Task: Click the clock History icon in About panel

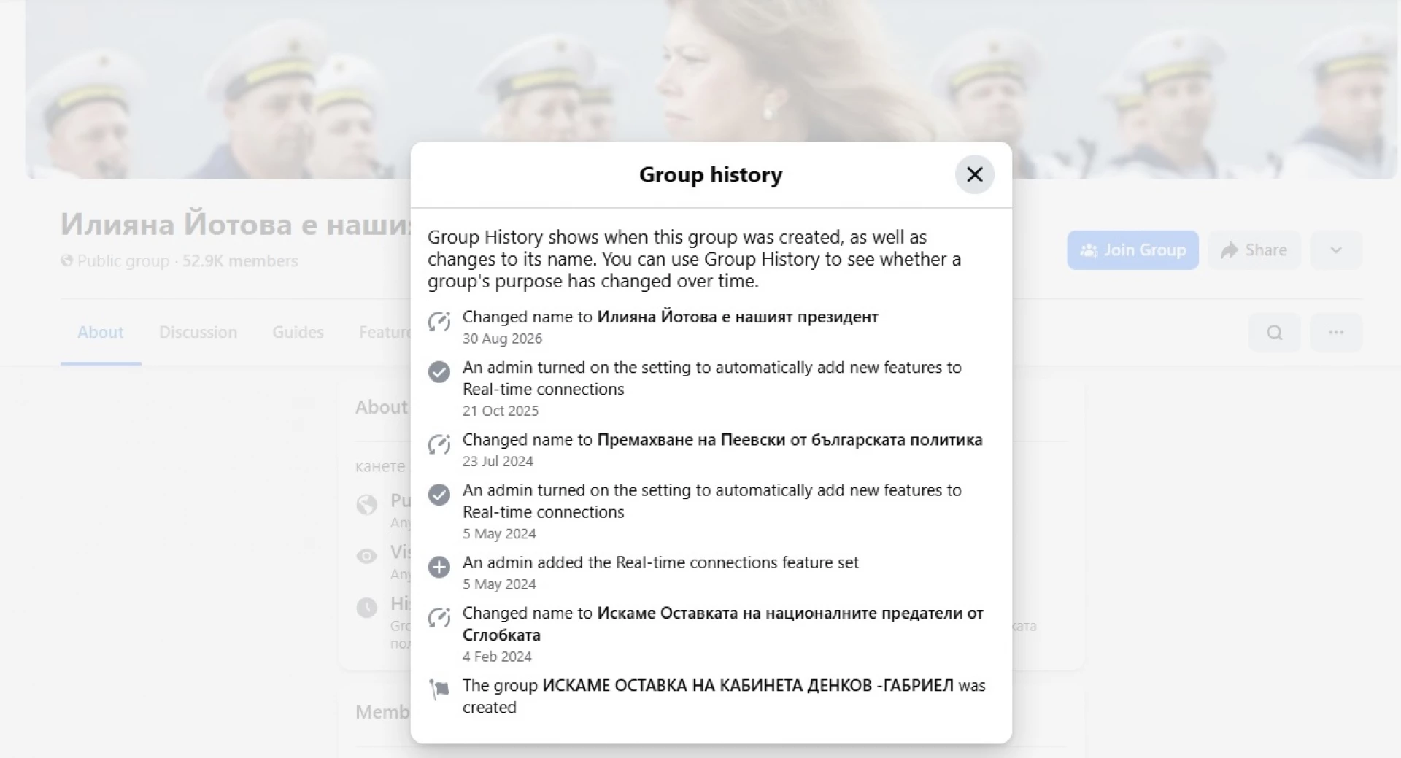Action: (366, 607)
